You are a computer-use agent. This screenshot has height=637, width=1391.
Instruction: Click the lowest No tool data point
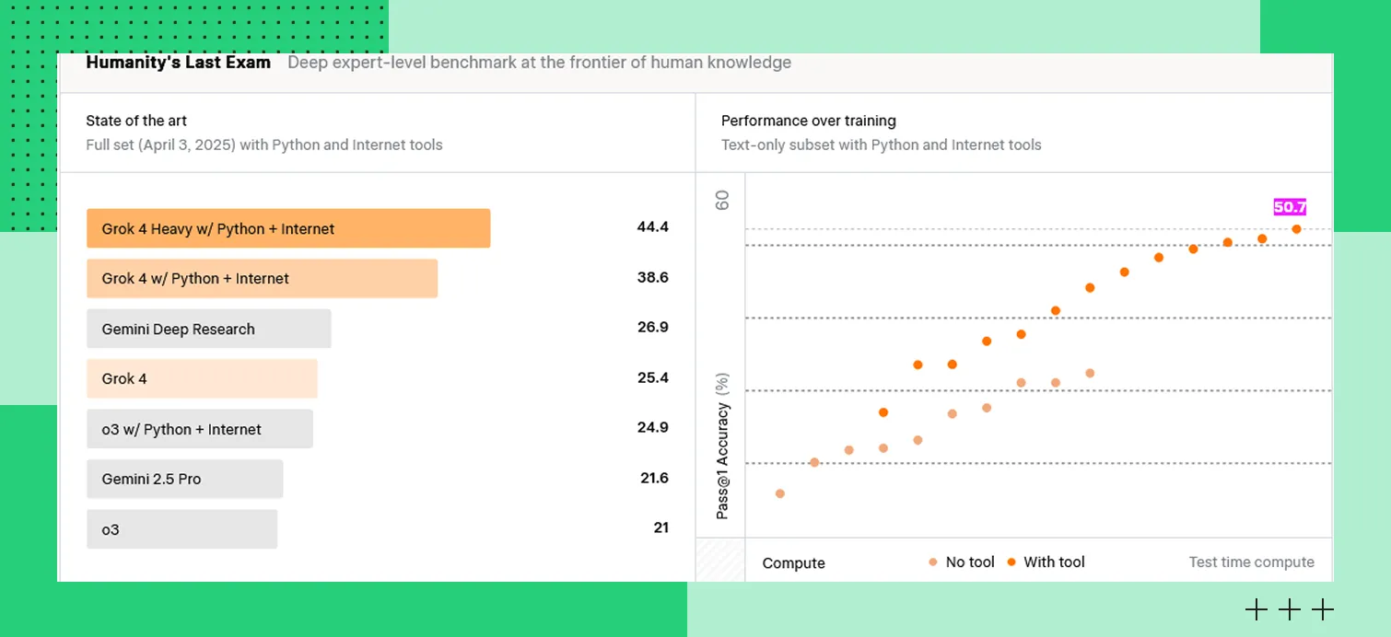[x=779, y=493]
